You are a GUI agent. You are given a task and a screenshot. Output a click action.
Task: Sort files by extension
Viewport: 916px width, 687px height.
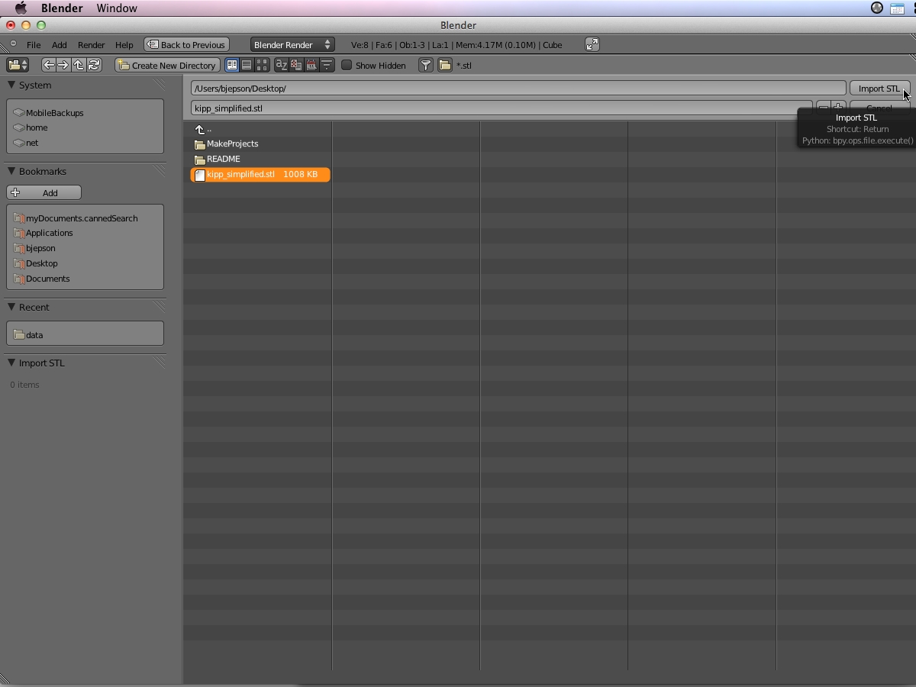[x=296, y=65]
